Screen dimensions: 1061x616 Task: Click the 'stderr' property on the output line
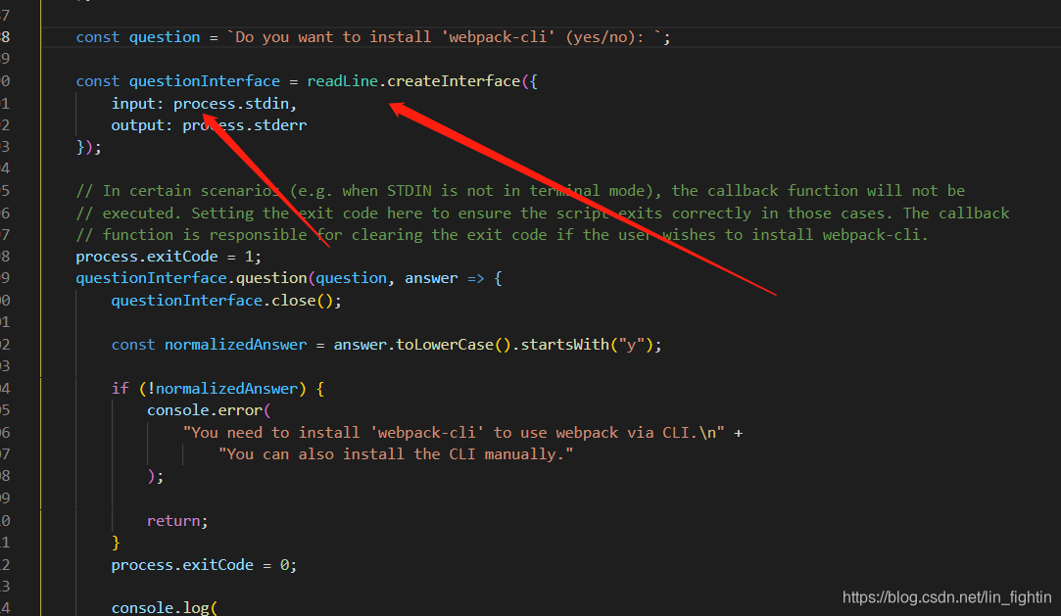(x=280, y=125)
